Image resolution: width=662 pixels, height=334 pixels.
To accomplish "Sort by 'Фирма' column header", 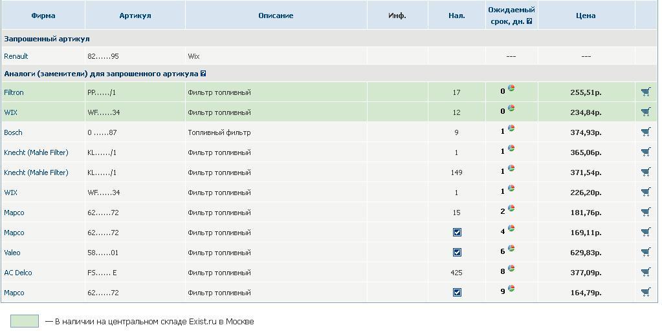I will [43, 16].
